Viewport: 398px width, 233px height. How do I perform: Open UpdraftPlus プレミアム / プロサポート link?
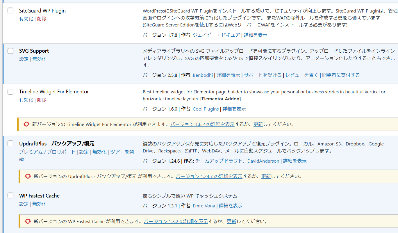click(x=47, y=152)
